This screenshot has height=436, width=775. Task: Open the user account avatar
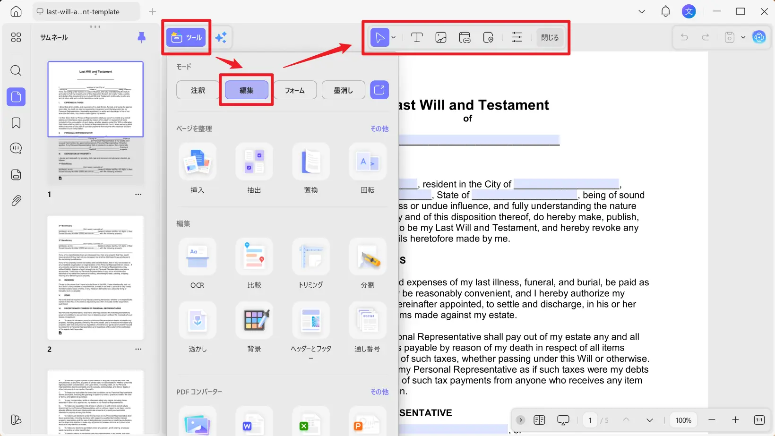pyautogui.click(x=689, y=12)
